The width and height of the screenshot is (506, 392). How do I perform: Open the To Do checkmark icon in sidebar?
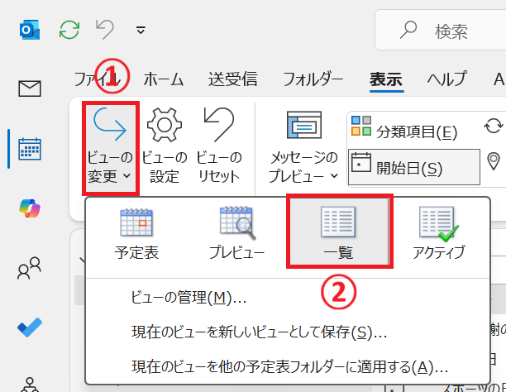30,327
